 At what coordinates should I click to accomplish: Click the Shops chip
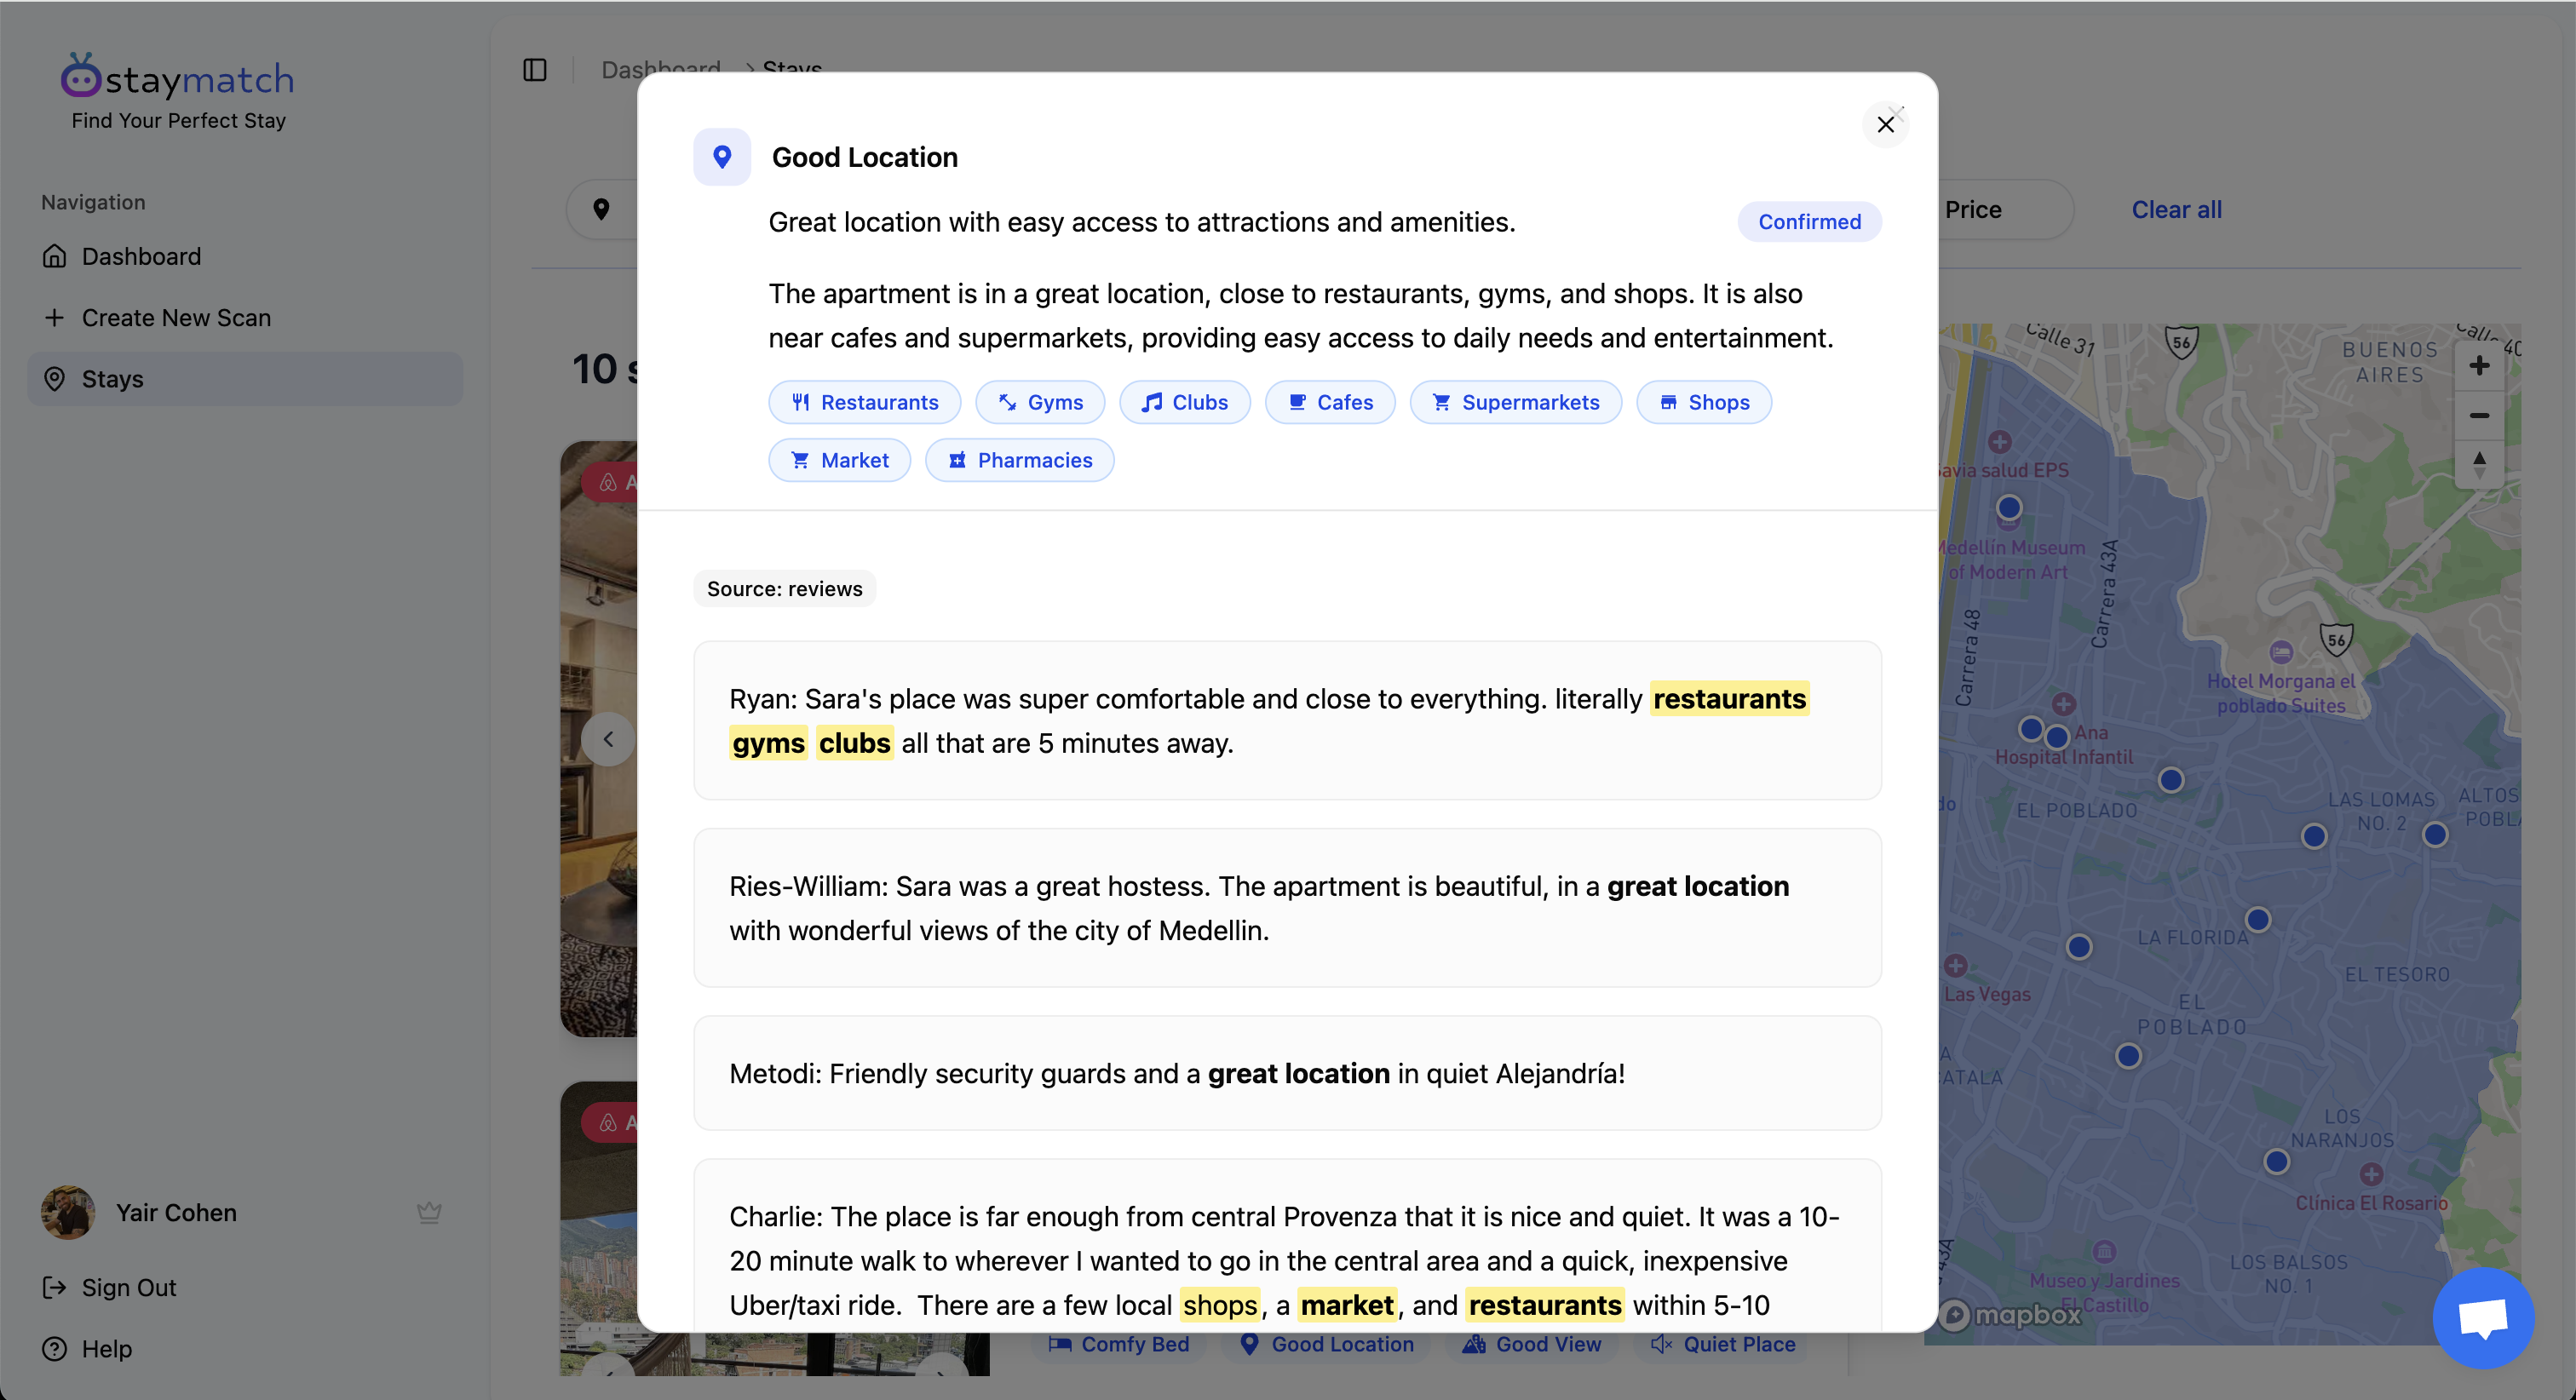(x=1704, y=402)
